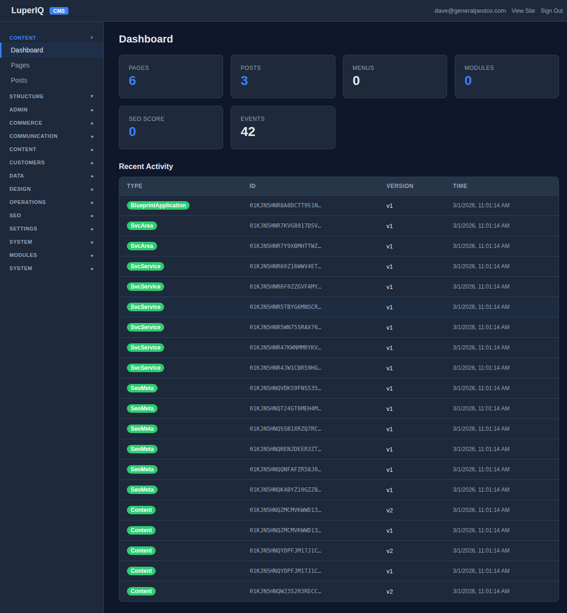Click the VERSION column header
Image resolution: width=567 pixels, height=613 pixels.
point(400,186)
